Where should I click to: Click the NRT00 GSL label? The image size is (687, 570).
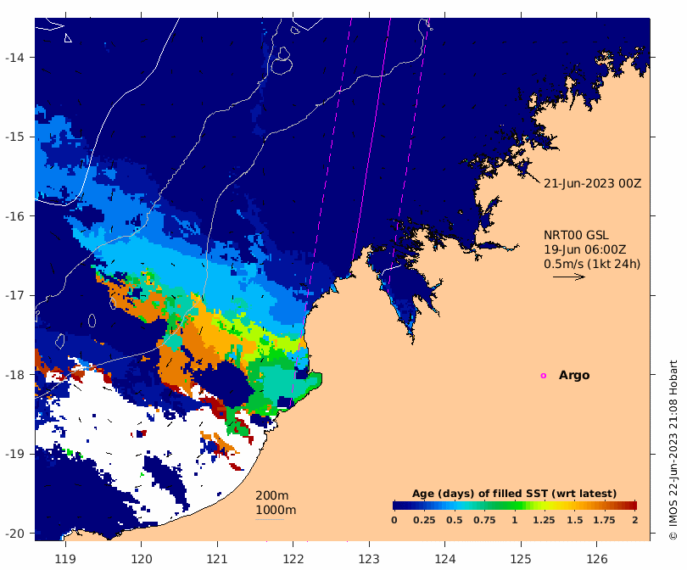pyautogui.click(x=576, y=235)
